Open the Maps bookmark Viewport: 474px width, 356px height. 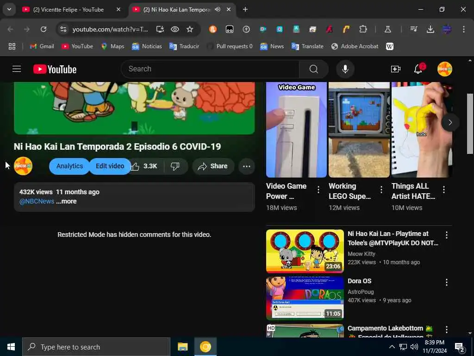tap(113, 46)
